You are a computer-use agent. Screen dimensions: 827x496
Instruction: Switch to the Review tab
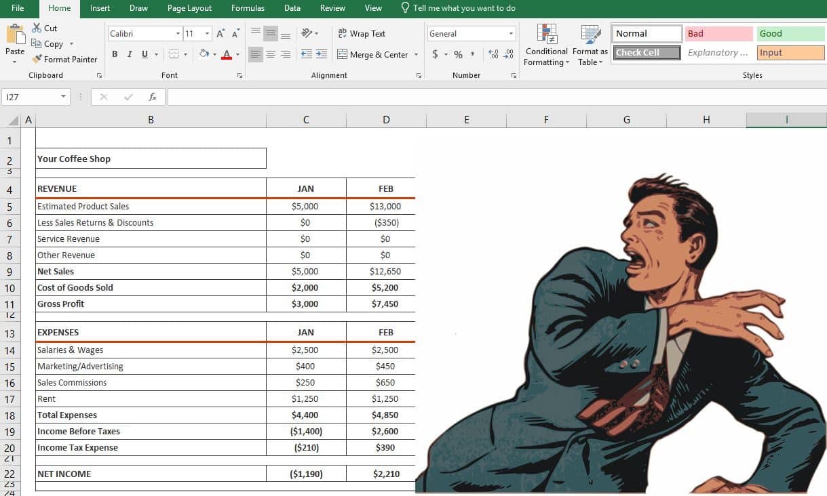[332, 8]
